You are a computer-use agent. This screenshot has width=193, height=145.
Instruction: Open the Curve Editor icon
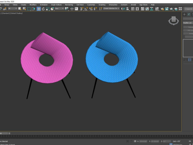147,9
